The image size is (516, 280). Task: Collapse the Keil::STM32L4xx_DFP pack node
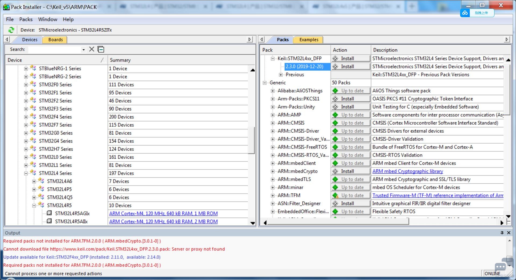click(273, 59)
